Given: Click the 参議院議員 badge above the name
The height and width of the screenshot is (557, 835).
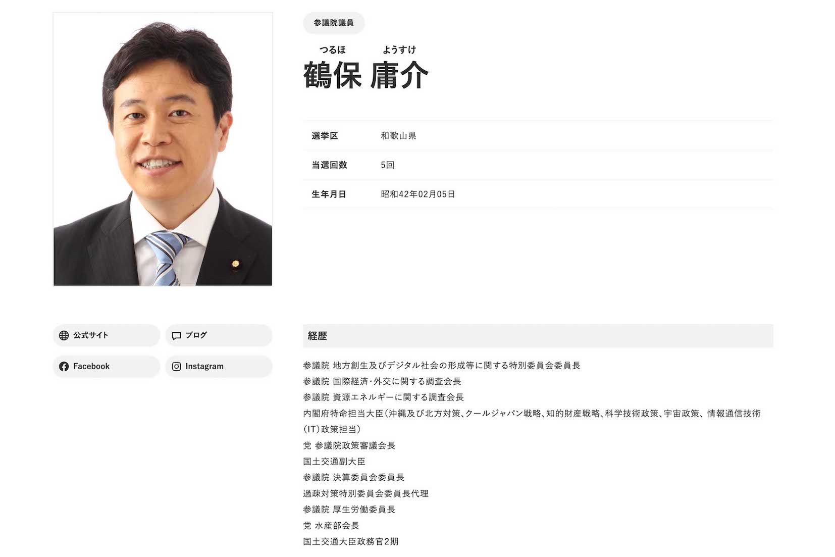Looking at the screenshot, I should pos(333,23).
